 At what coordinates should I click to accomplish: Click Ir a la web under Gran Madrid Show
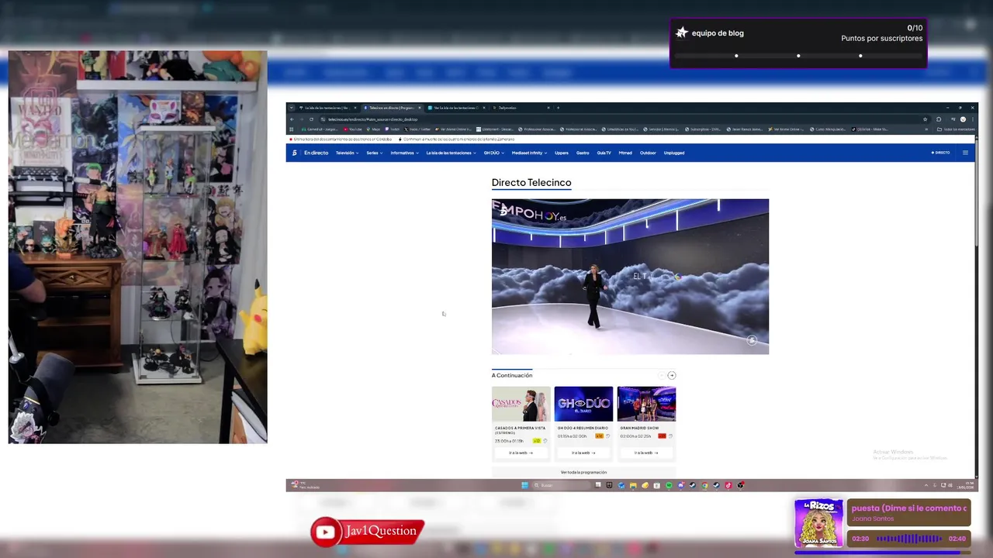point(646,453)
